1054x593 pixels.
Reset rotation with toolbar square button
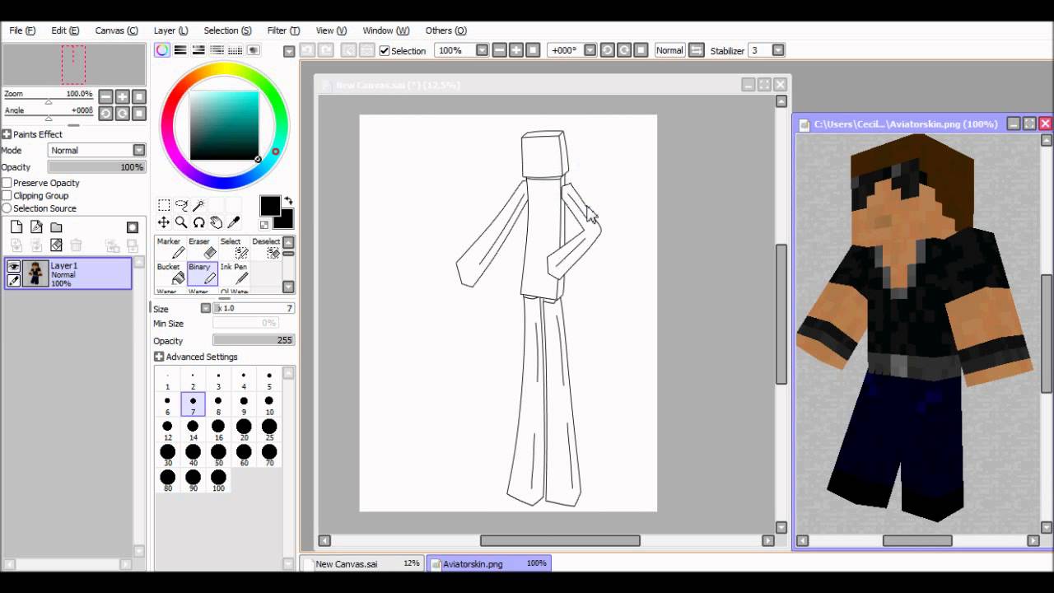pos(641,50)
